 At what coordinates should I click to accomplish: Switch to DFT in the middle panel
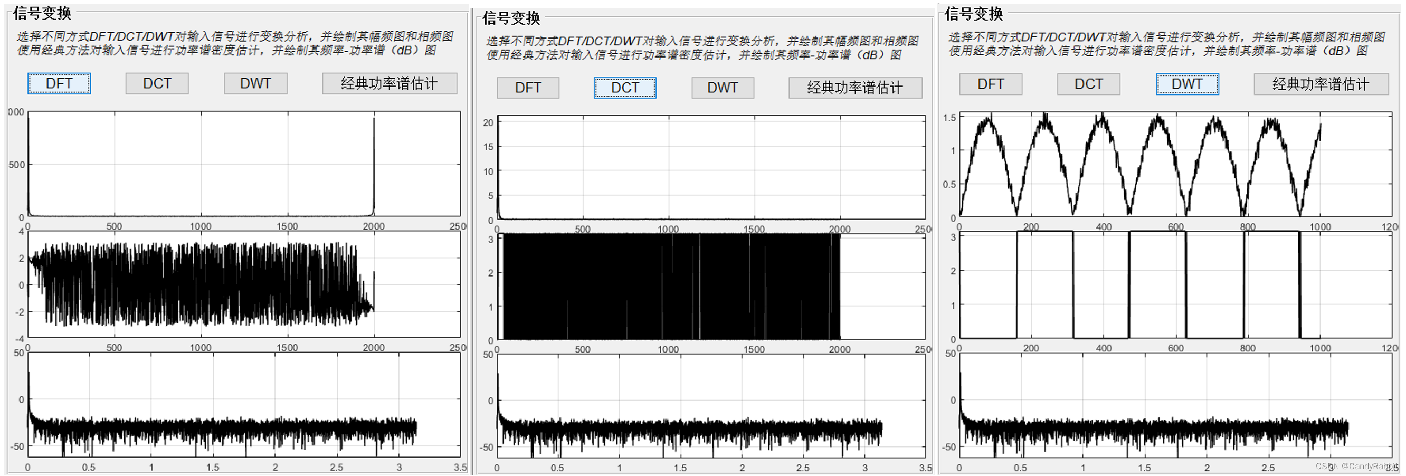(x=527, y=88)
